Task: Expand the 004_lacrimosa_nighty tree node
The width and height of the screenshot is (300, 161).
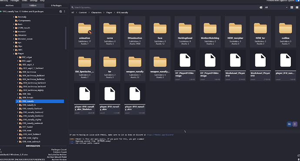Action: click(x=18, y=90)
